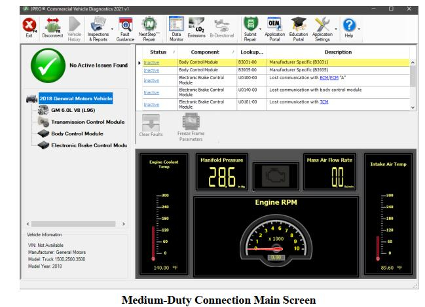Click the Engine RPM gauge dial

coord(276,240)
